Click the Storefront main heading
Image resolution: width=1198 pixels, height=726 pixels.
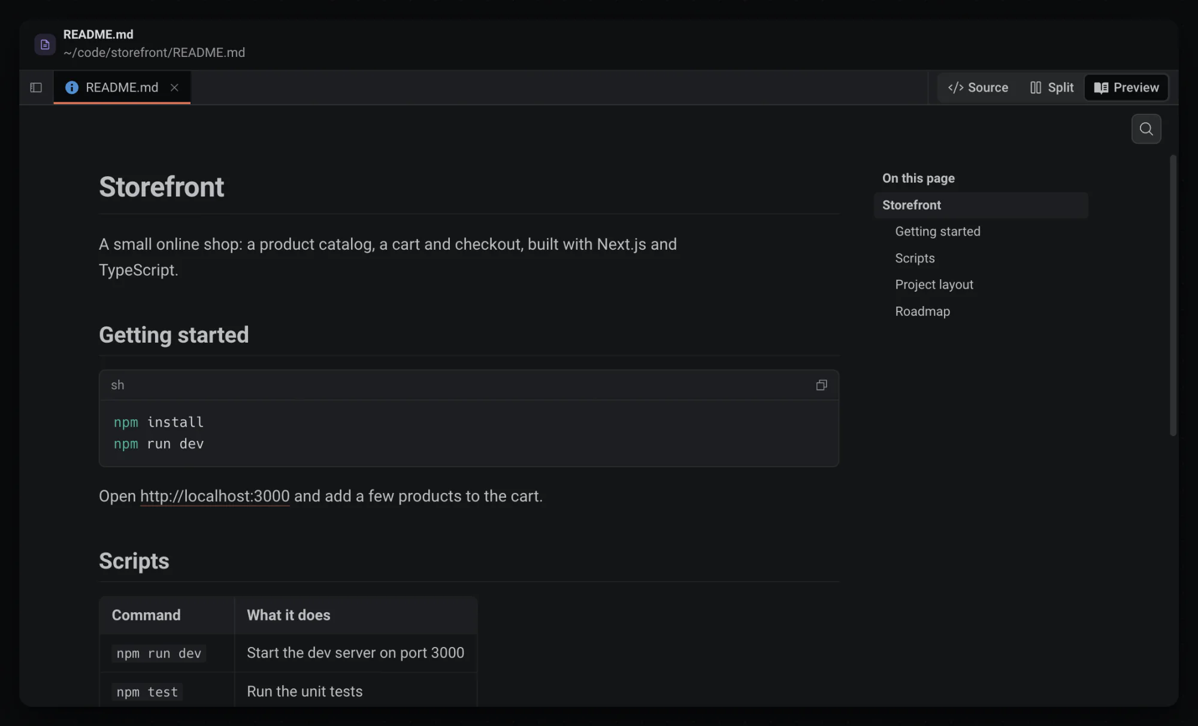click(x=161, y=187)
